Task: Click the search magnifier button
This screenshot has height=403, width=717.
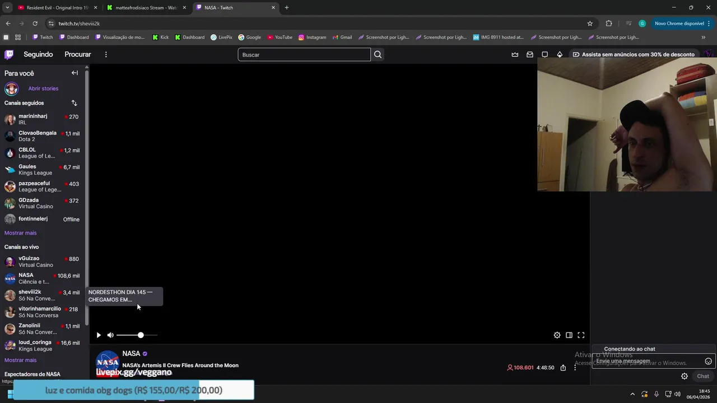Action: point(378,54)
